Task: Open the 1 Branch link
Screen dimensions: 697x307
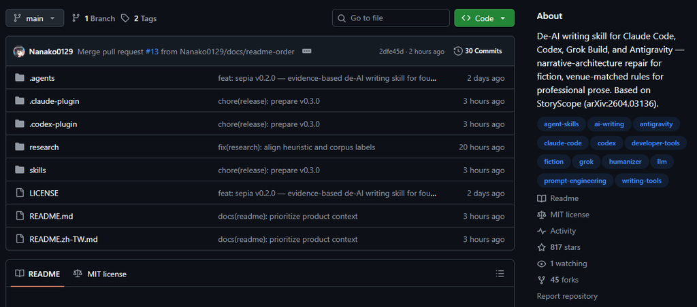Action: point(93,18)
